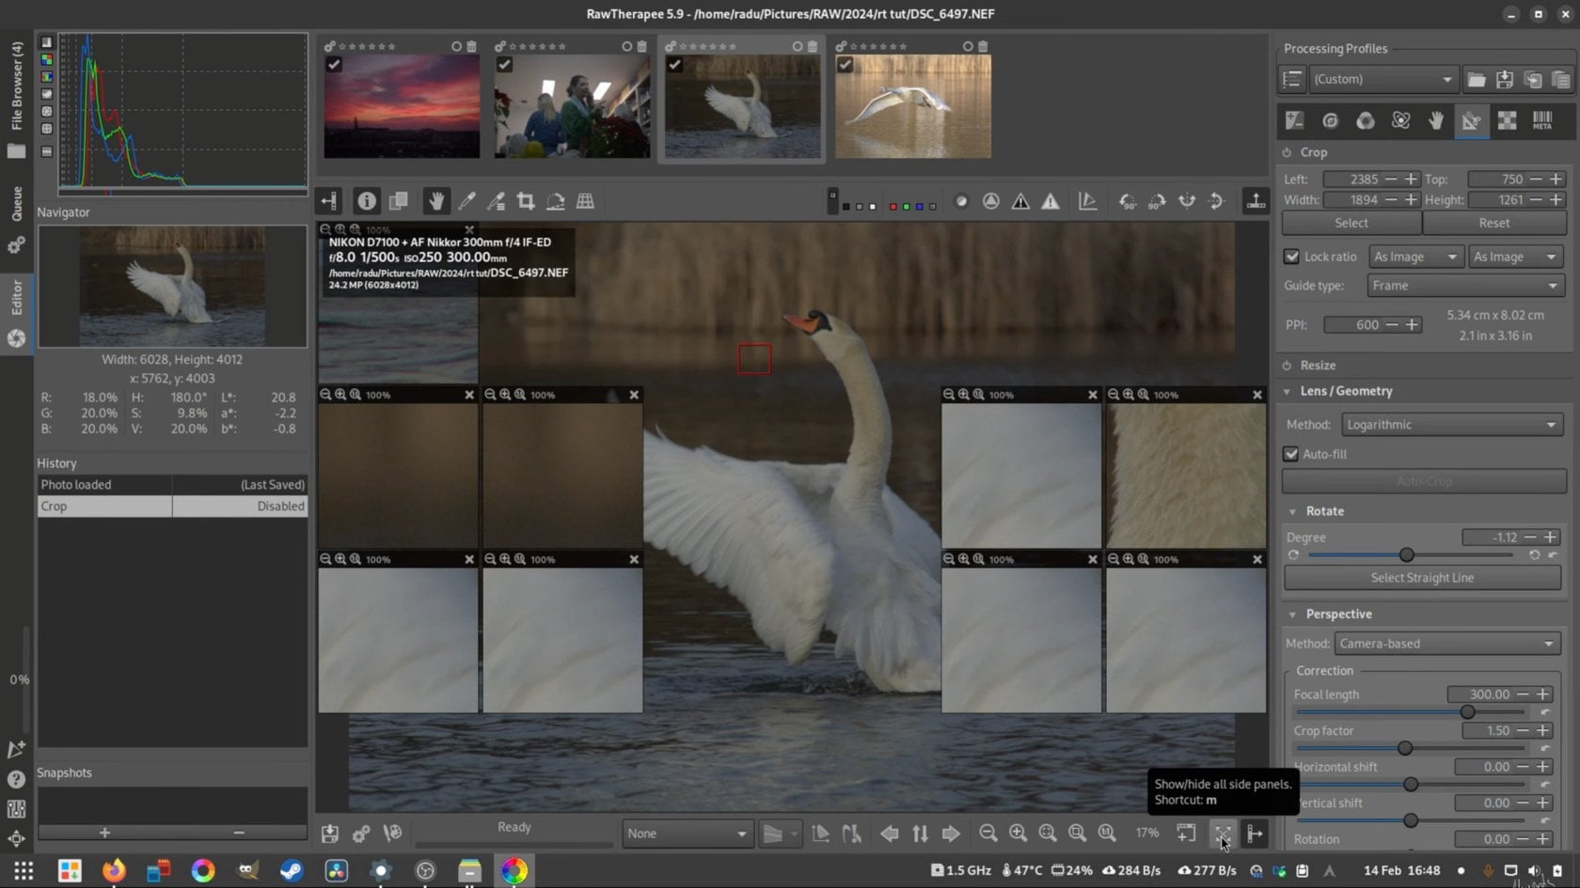The image size is (1580, 888).
Task: Collapse the Rotate section
Action: click(x=1292, y=511)
